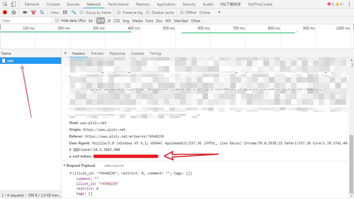Open DevTools three-dot customize menu

coord(349,4)
